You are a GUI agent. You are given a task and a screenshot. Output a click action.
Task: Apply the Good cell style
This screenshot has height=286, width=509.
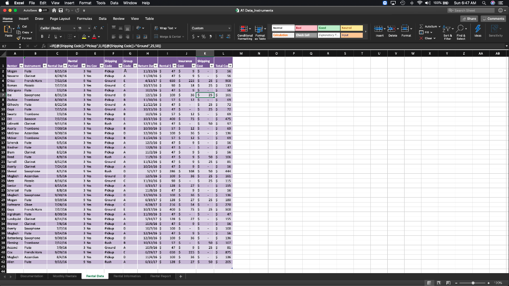329,28
